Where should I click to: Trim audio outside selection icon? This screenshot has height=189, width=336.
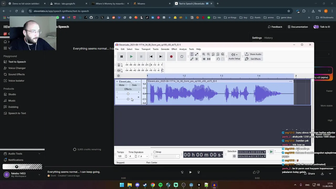click(204, 59)
